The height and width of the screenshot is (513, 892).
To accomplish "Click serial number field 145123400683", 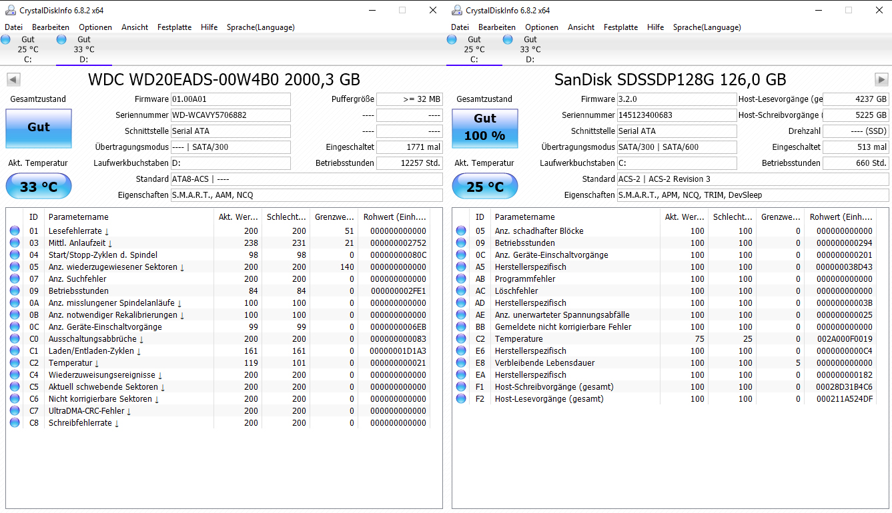I will [x=677, y=115].
